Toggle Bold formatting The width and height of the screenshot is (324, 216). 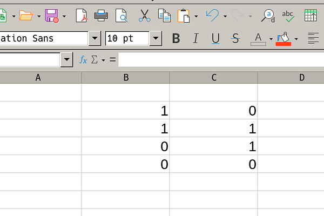(x=176, y=38)
